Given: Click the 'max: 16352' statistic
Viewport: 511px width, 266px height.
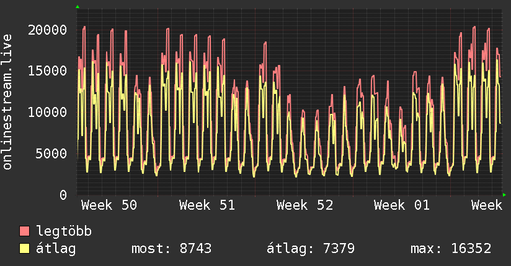Looking at the screenshot, I should point(451,249).
